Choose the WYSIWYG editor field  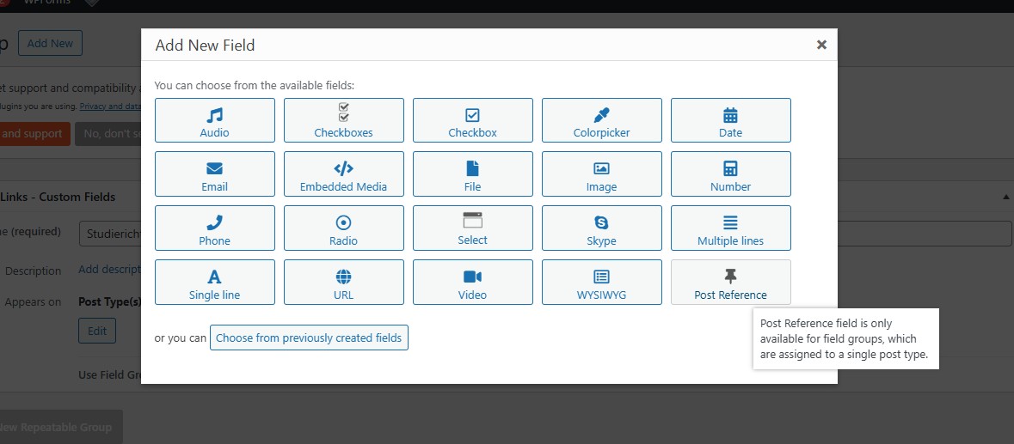pyautogui.click(x=602, y=283)
